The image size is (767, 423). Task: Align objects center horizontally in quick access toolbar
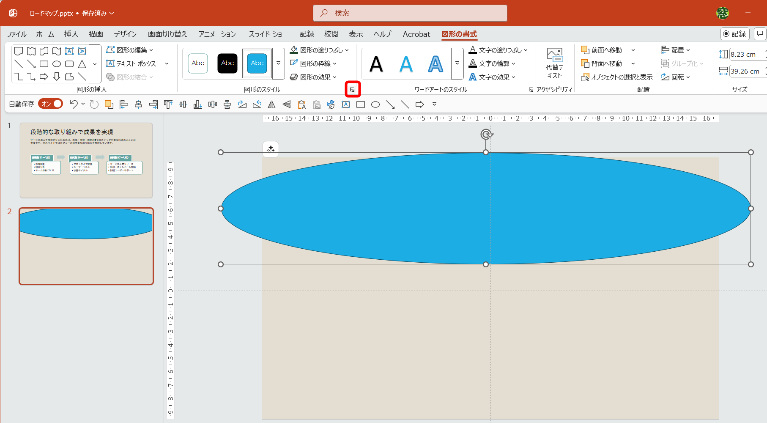138,104
